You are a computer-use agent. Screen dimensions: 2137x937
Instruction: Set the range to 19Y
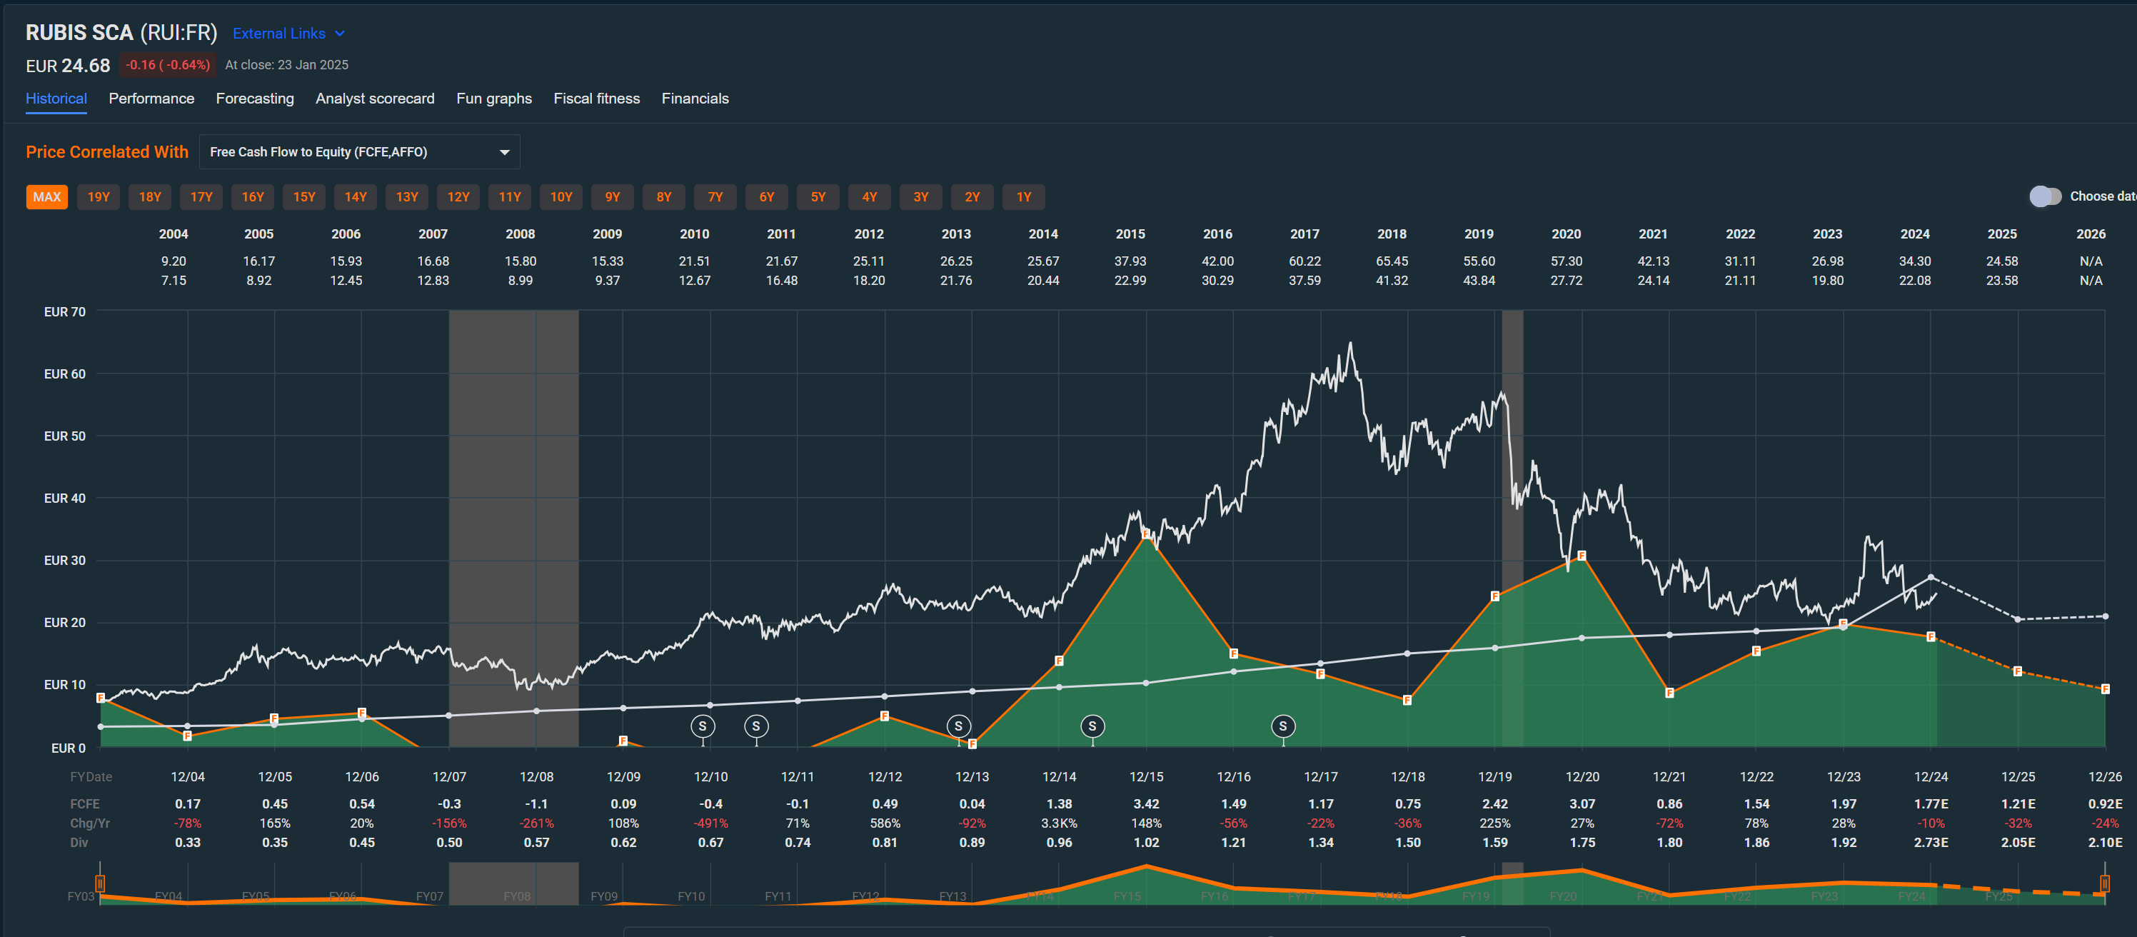tap(99, 196)
